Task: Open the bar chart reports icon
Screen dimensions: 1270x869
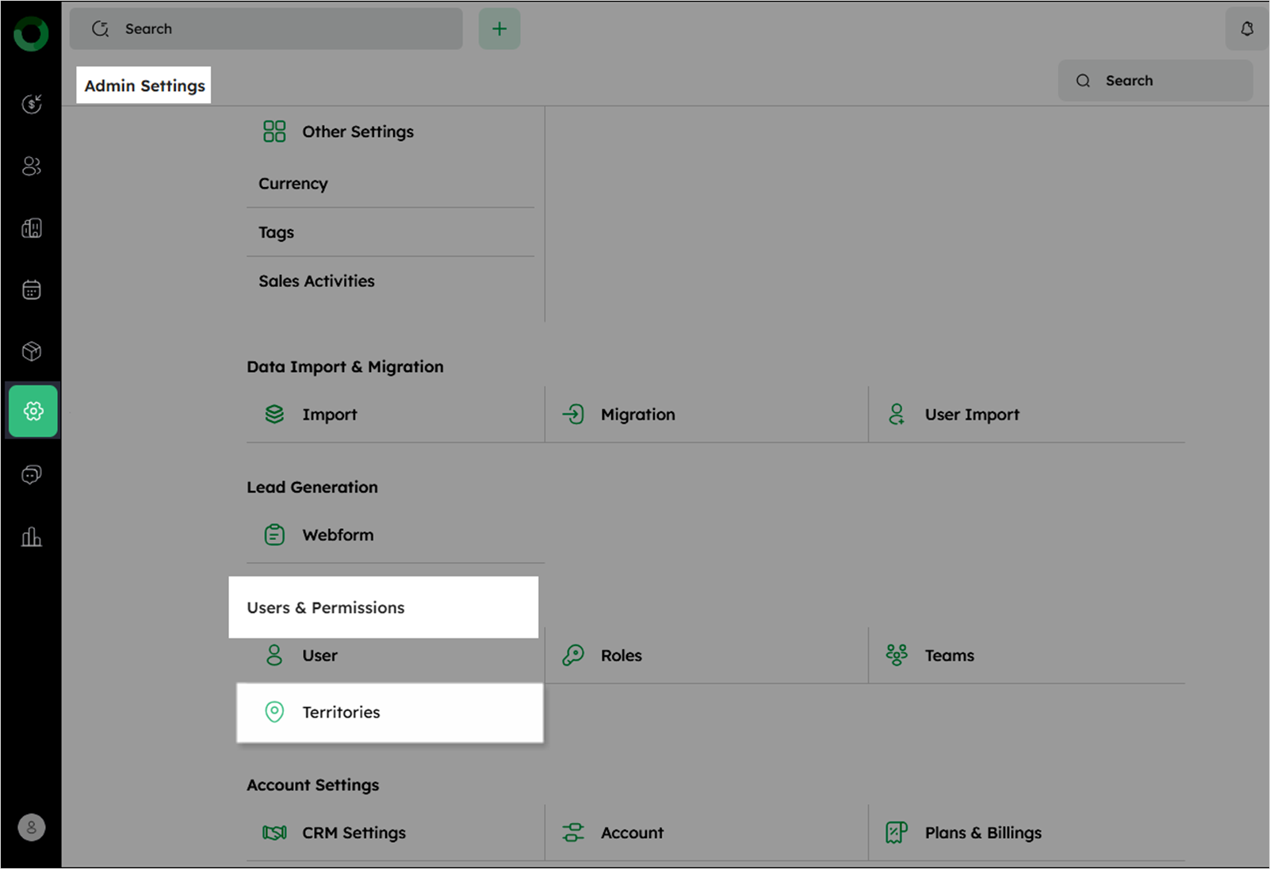Action: pos(32,537)
